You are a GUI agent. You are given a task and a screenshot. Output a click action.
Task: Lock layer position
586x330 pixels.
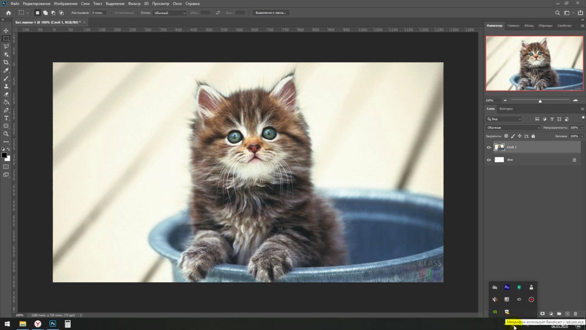520,136
